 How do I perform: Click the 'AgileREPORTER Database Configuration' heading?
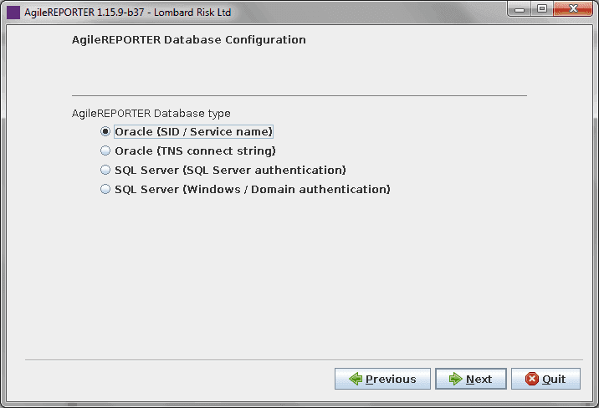(189, 39)
